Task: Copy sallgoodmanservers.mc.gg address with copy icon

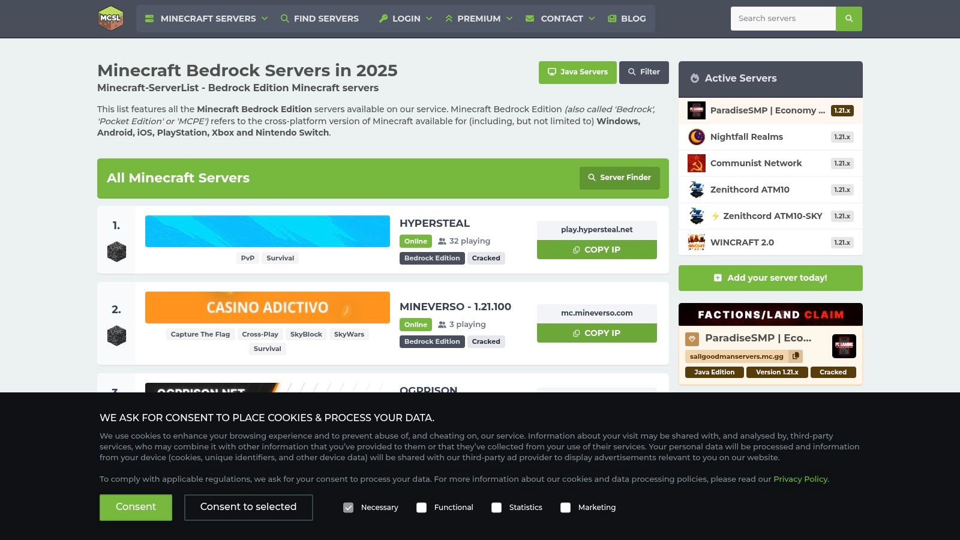Action: (796, 356)
